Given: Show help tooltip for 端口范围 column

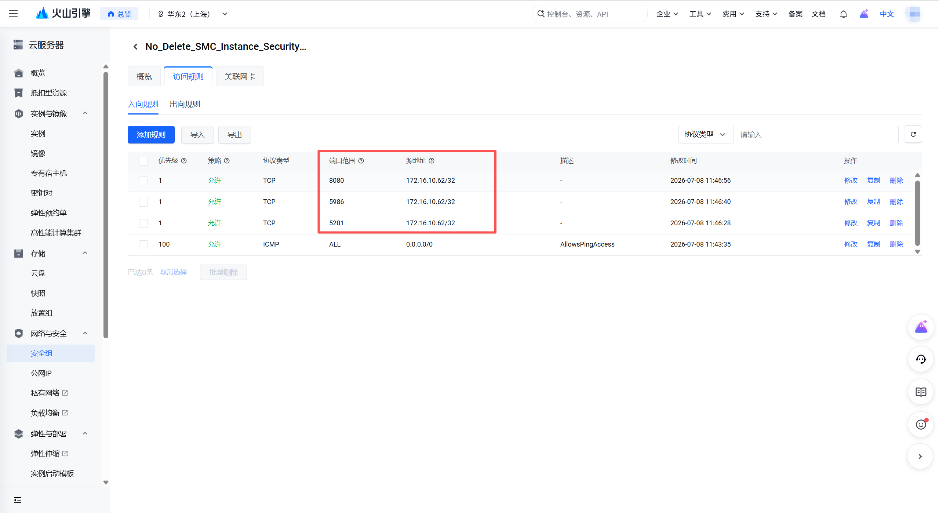Looking at the screenshot, I should [x=361, y=161].
